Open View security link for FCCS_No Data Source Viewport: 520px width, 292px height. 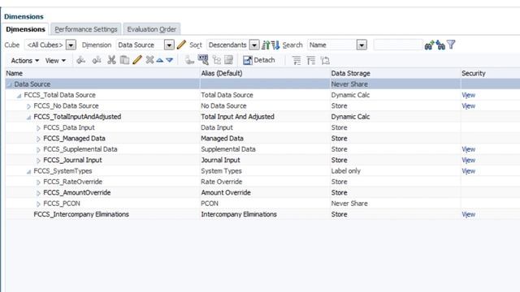(x=468, y=106)
